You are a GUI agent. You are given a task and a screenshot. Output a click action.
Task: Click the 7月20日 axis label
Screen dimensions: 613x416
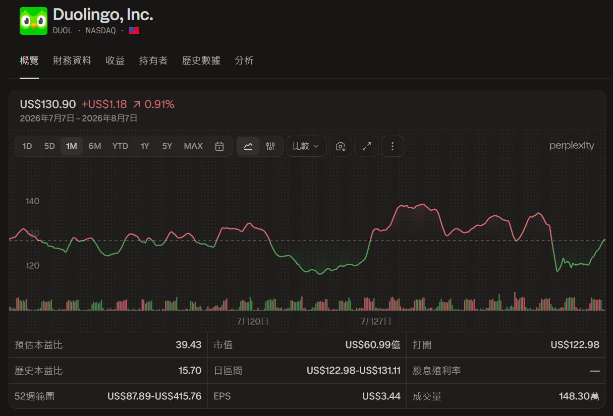[x=253, y=321]
